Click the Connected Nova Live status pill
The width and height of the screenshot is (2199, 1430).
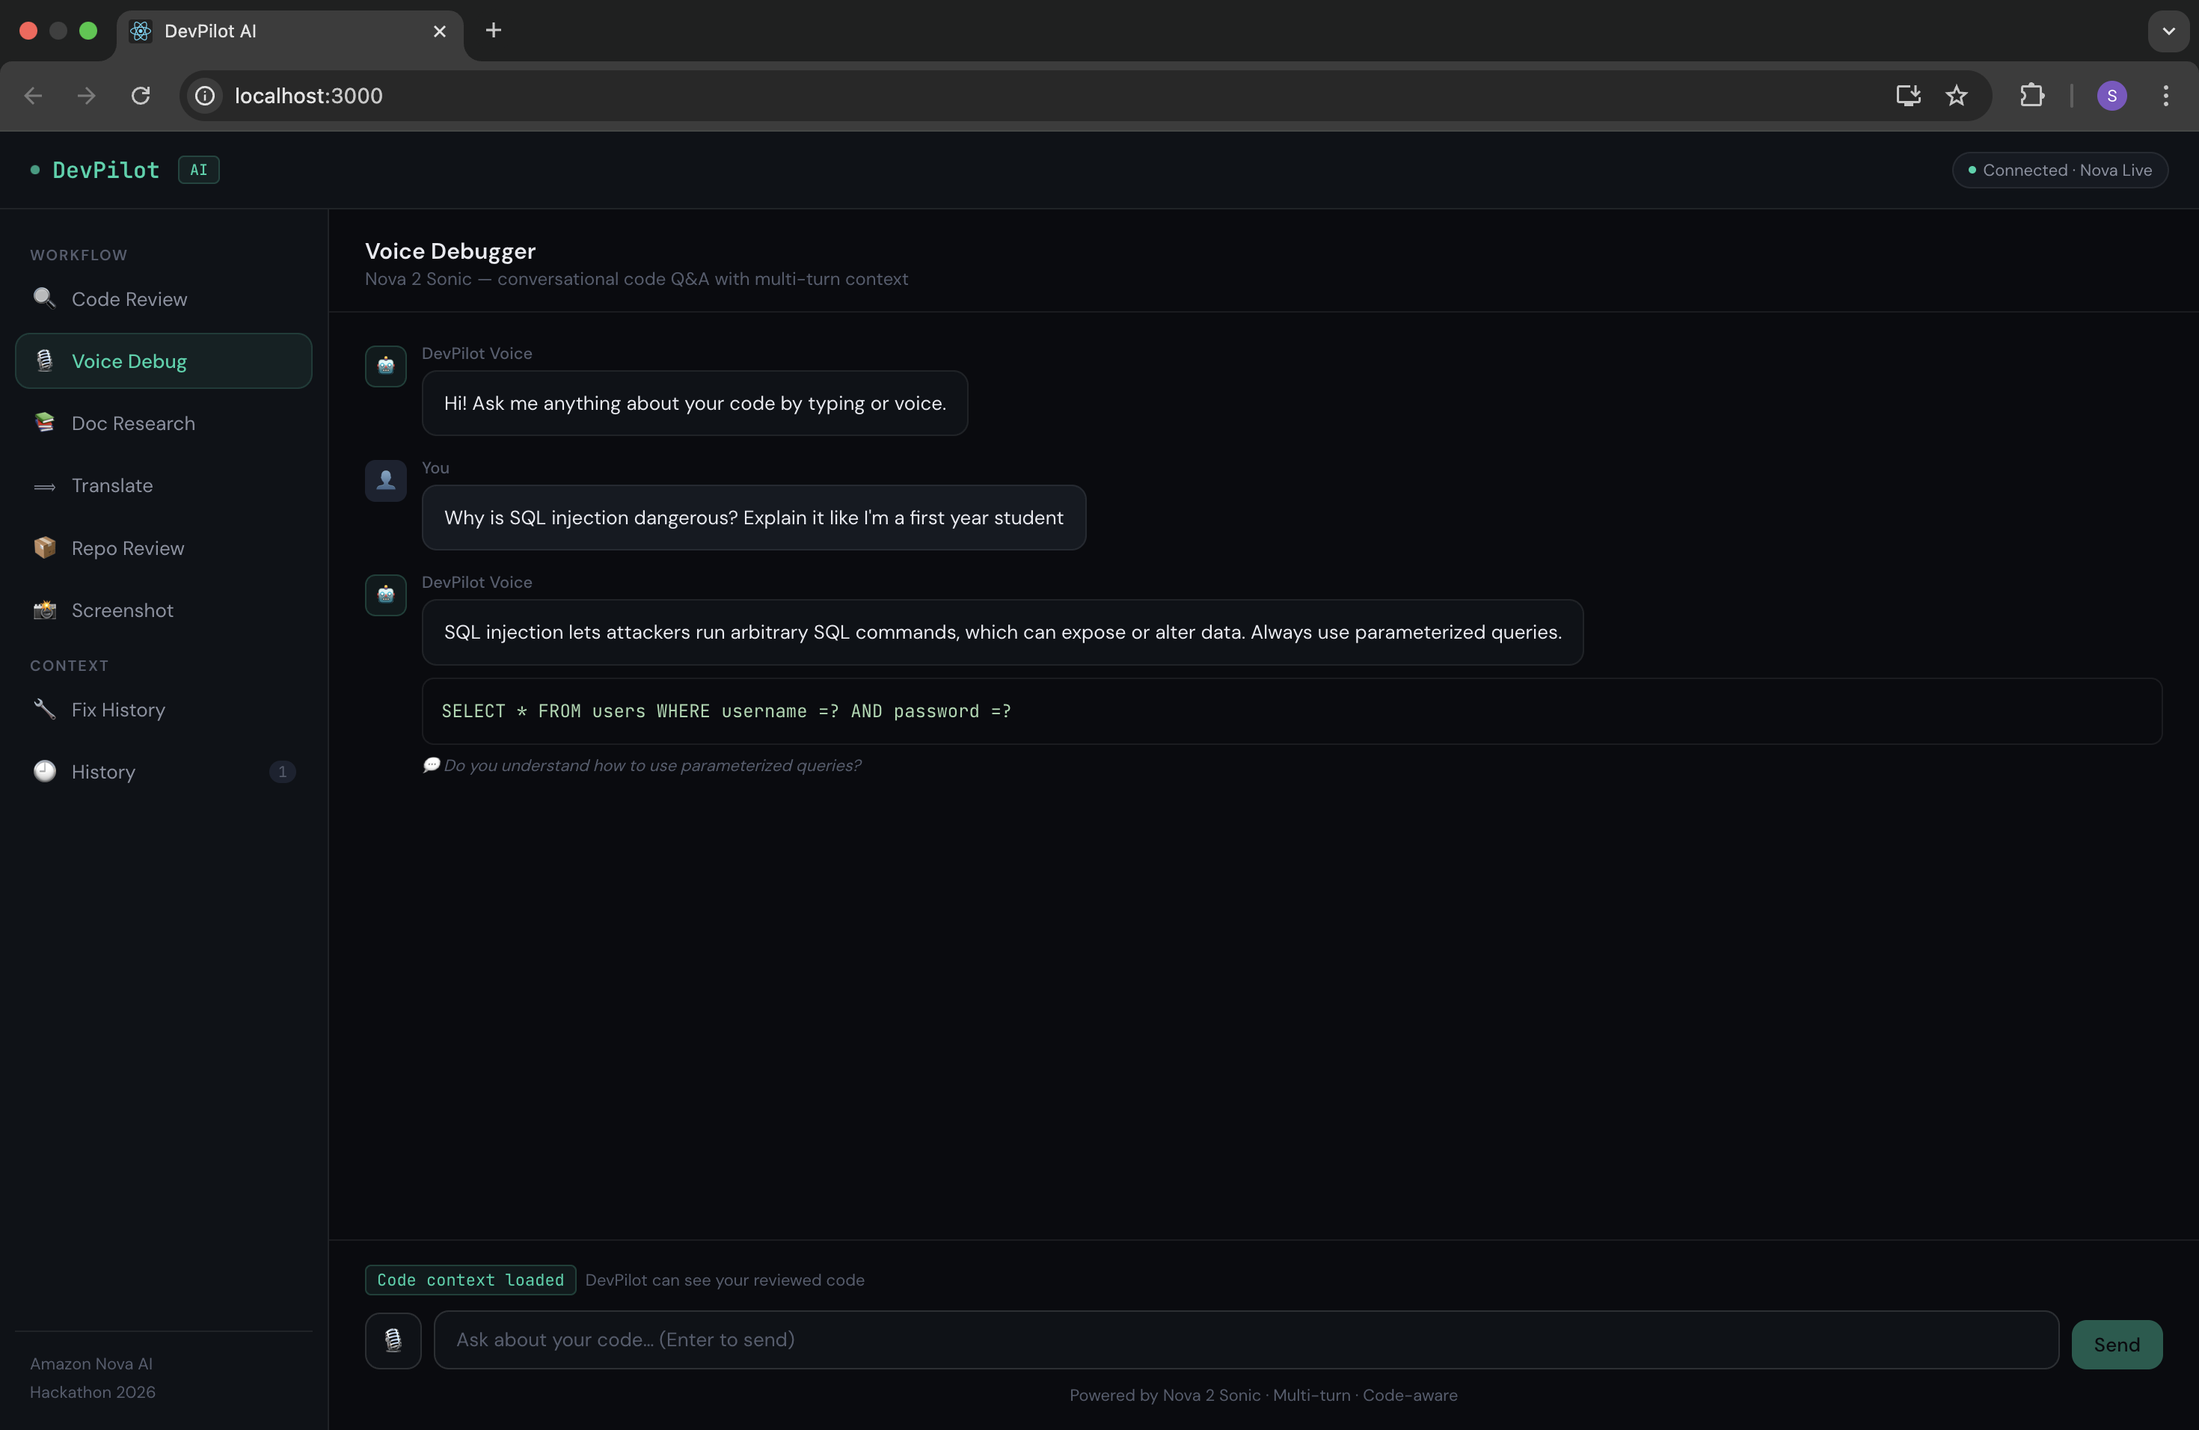click(2059, 170)
